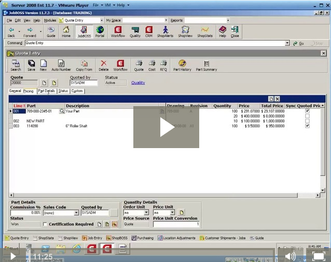This screenshot has height=262, width=331.
Task: Open the Back history dropdown arrow
Action: click(19, 32)
